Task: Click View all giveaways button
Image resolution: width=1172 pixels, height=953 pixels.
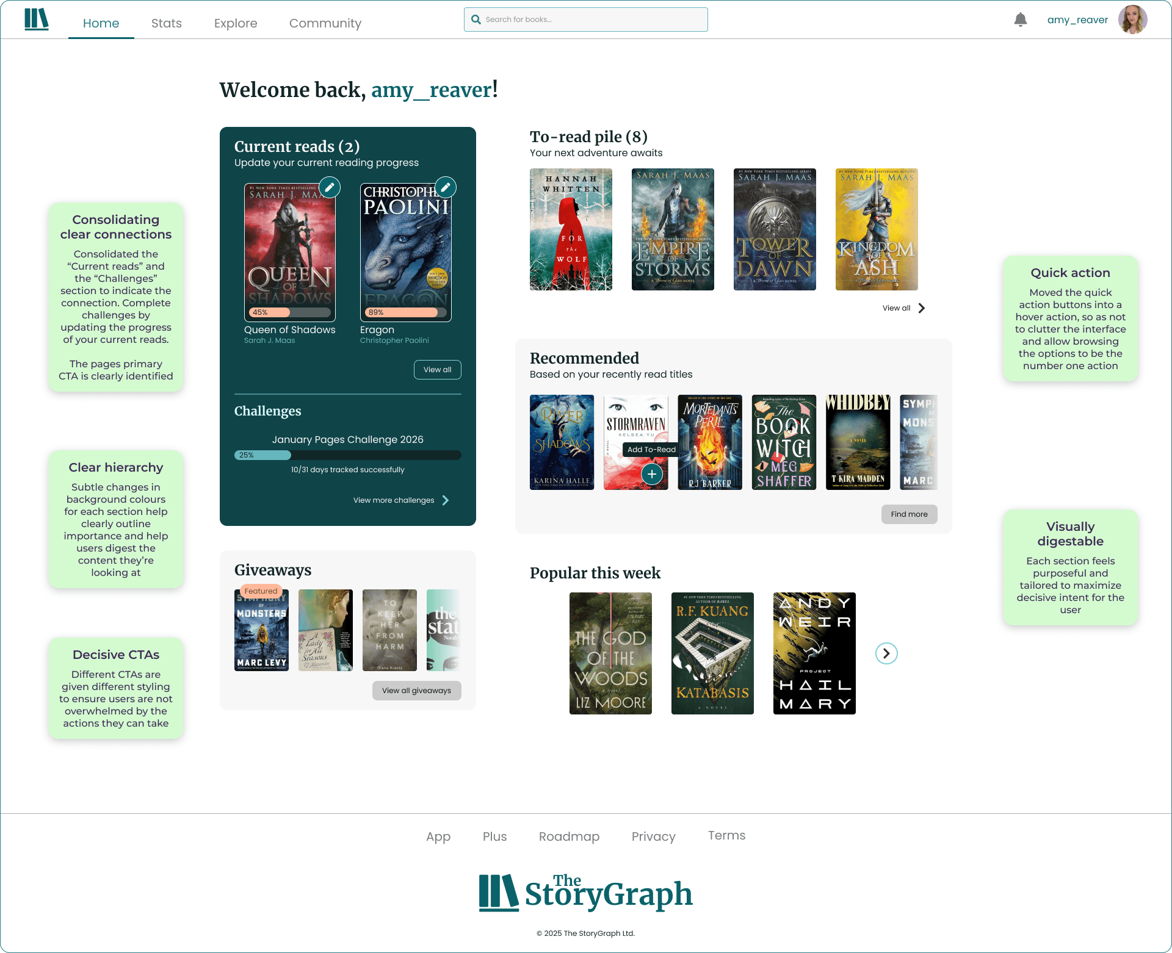Action: [x=416, y=691]
